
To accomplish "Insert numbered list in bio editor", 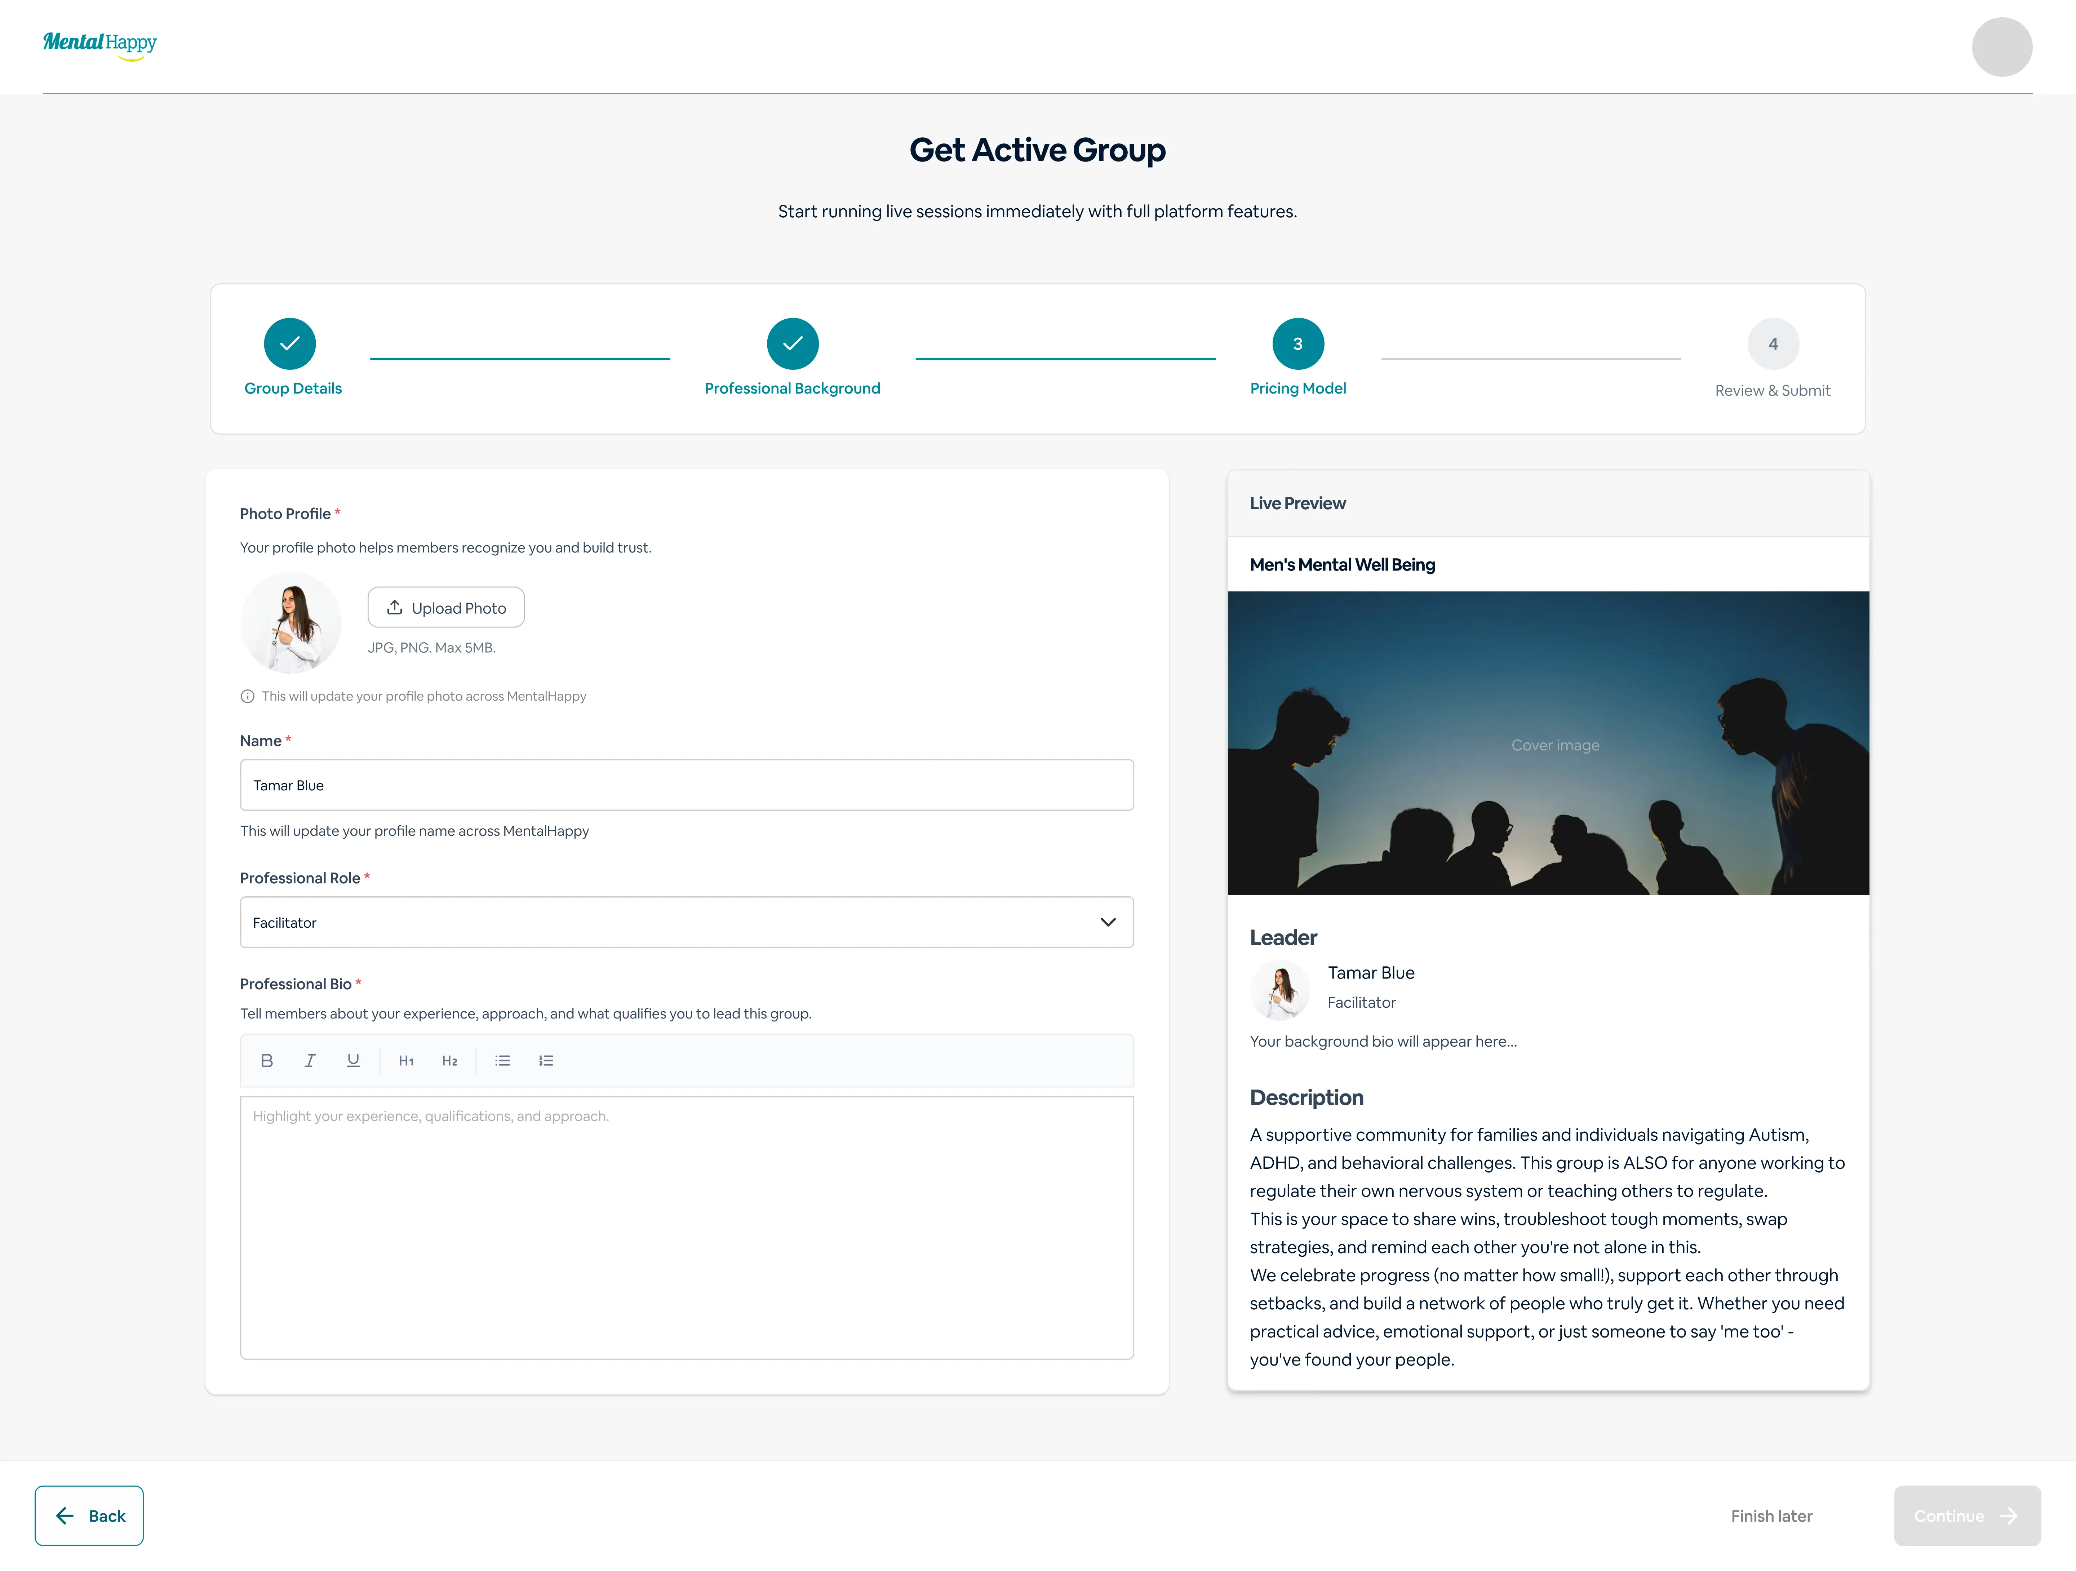I will coord(546,1060).
